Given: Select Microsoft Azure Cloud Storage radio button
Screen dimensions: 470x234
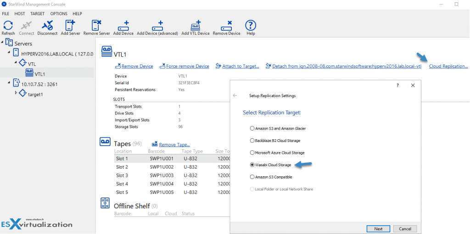Looking at the screenshot, I should pos(252,152).
